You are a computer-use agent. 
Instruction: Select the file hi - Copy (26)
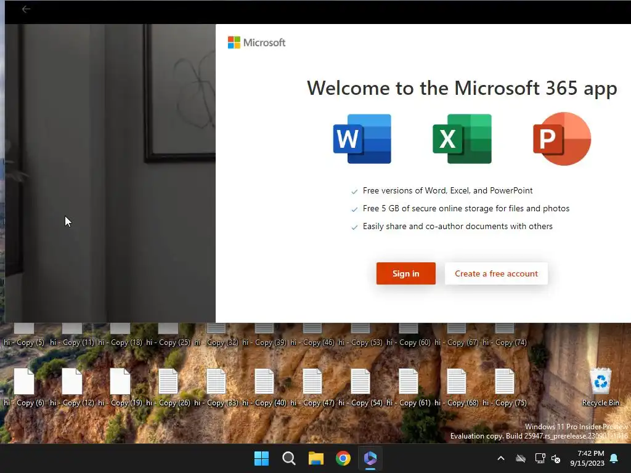pyautogui.click(x=168, y=387)
